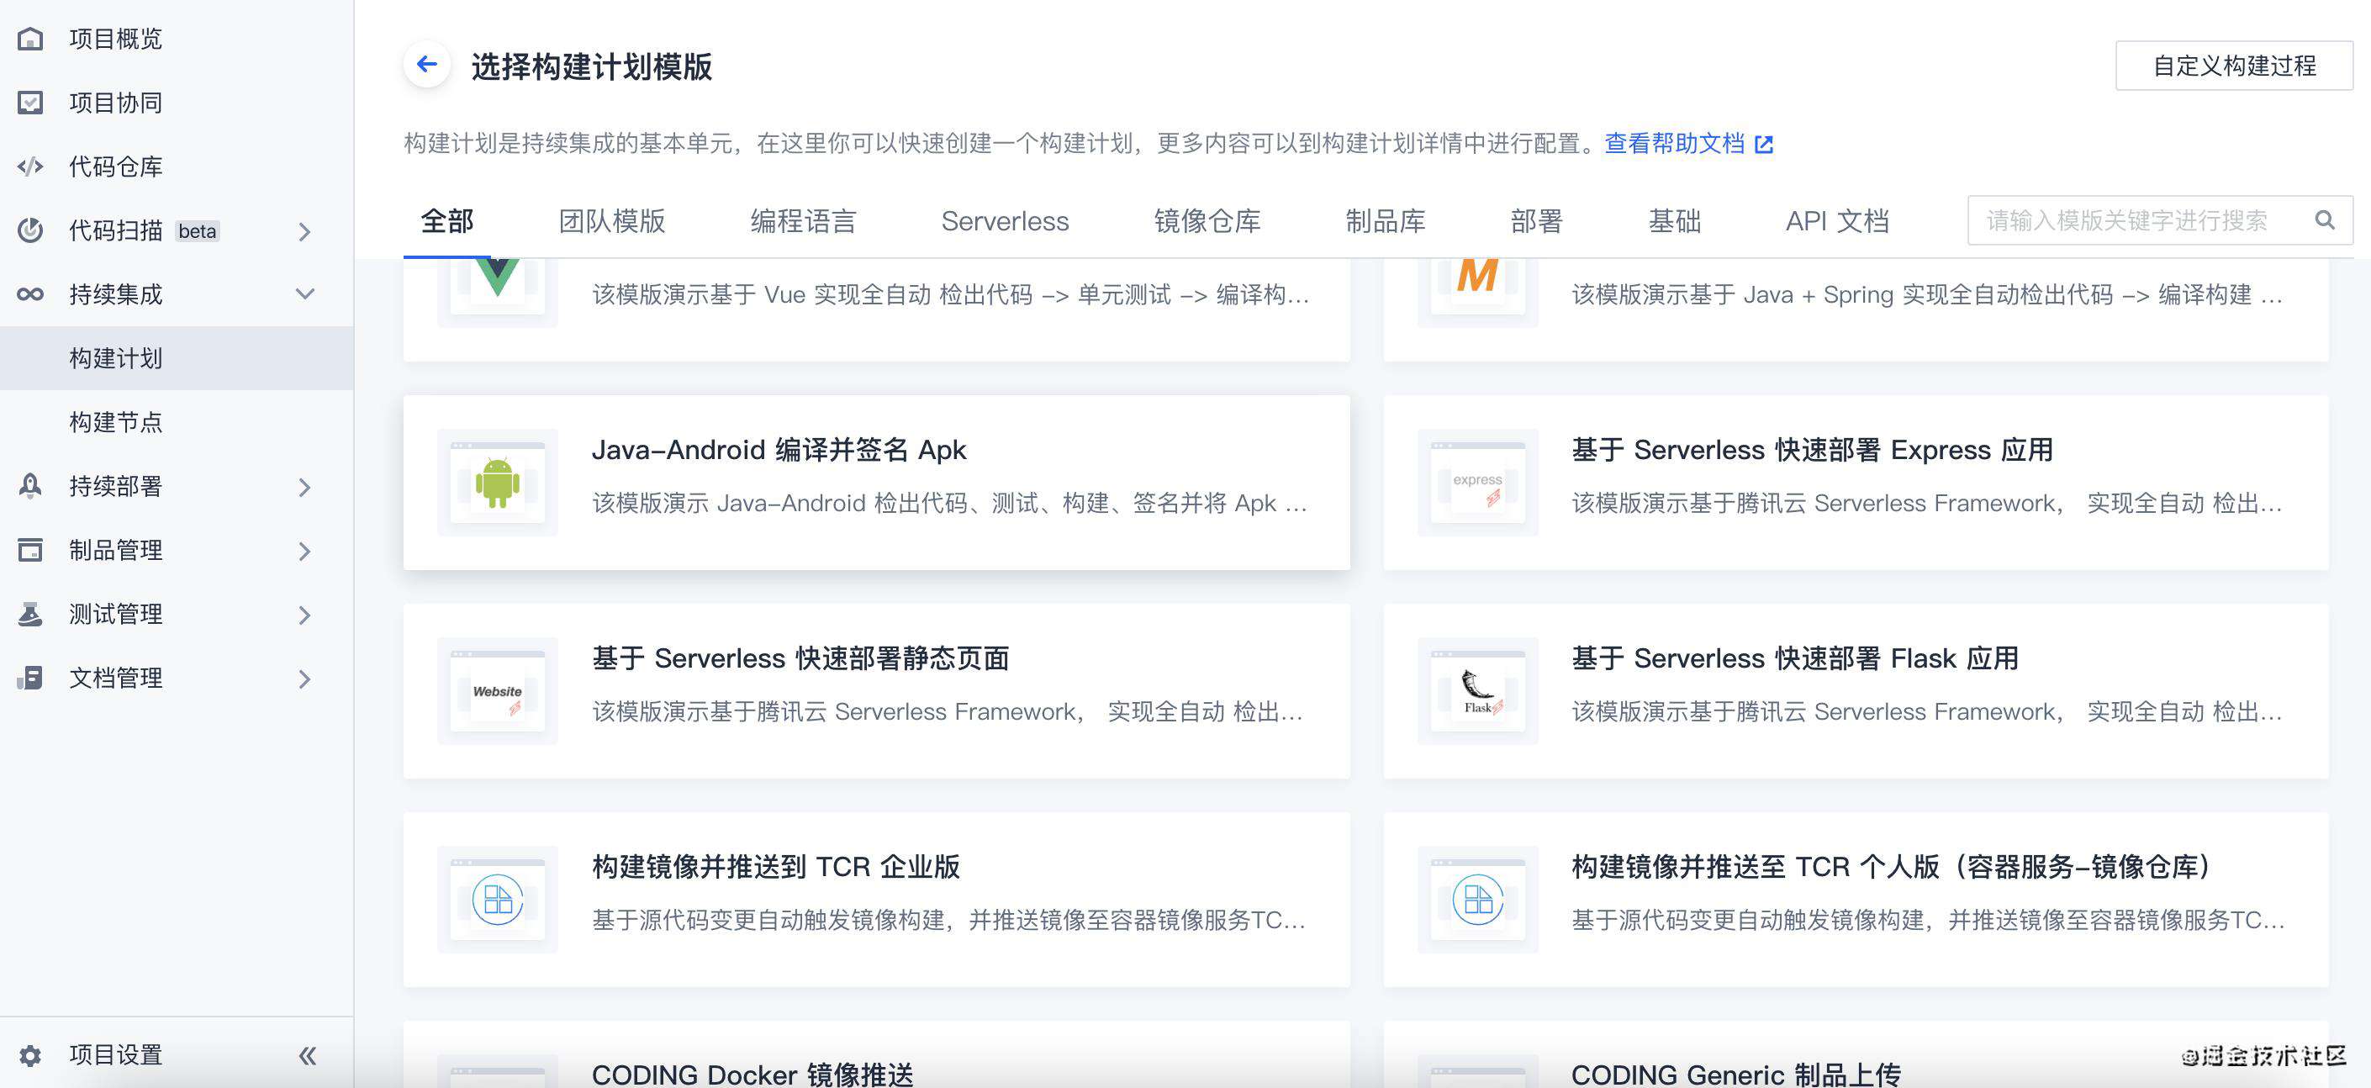Click the 自定义构建过程 button
The image size is (2371, 1088).
coord(2234,66)
